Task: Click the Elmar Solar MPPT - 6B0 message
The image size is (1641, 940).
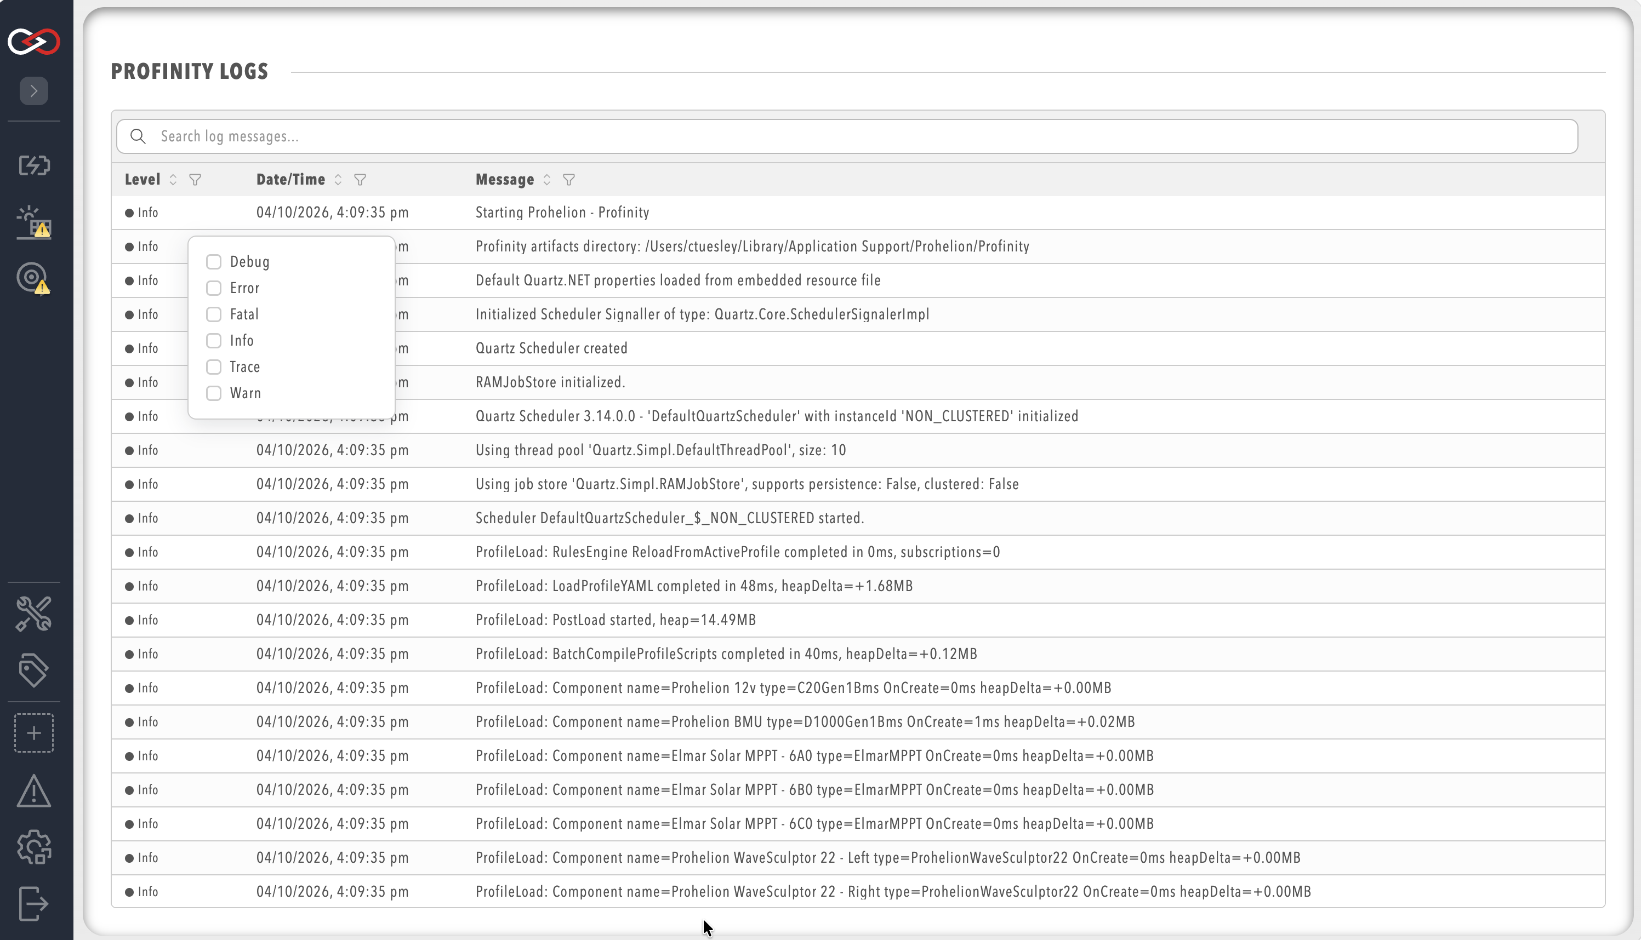Action: pyautogui.click(x=814, y=790)
